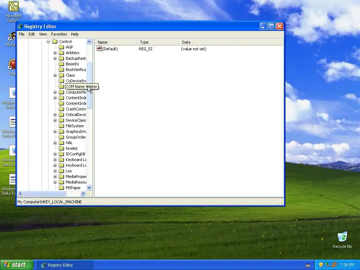Select the Biosinfo folder icon
This screenshot has width=360, height=270.
click(61, 64)
